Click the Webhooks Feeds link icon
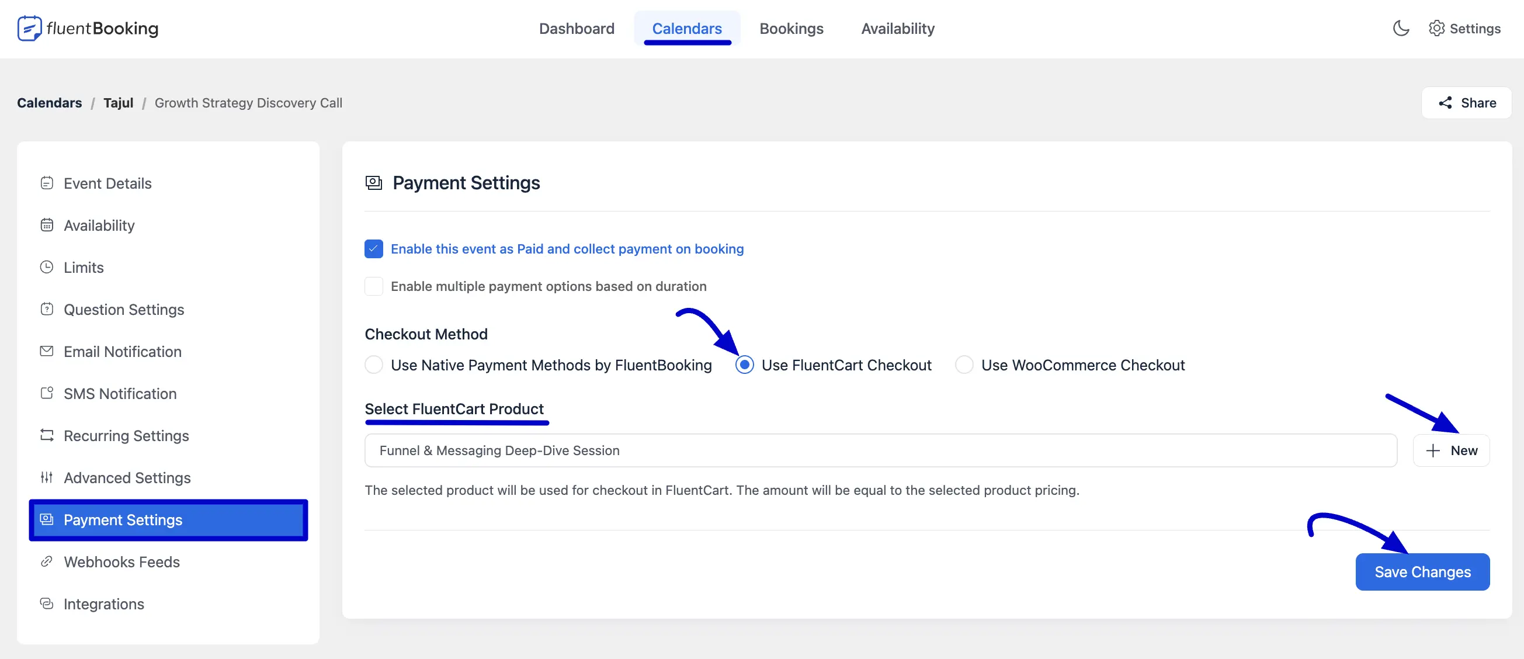This screenshot has width=1524, height=659. click(x=47, y=561)
